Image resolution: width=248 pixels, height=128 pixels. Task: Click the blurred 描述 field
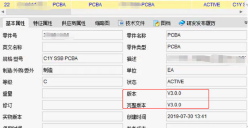coord(206,58)
